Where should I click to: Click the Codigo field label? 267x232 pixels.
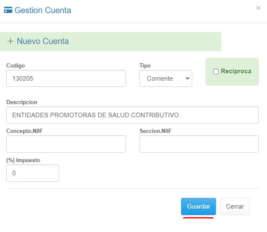click(16, 65)
